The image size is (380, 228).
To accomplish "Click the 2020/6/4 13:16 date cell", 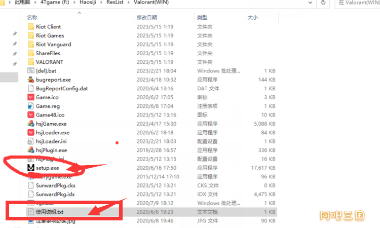I will click(x=155, y=89).
